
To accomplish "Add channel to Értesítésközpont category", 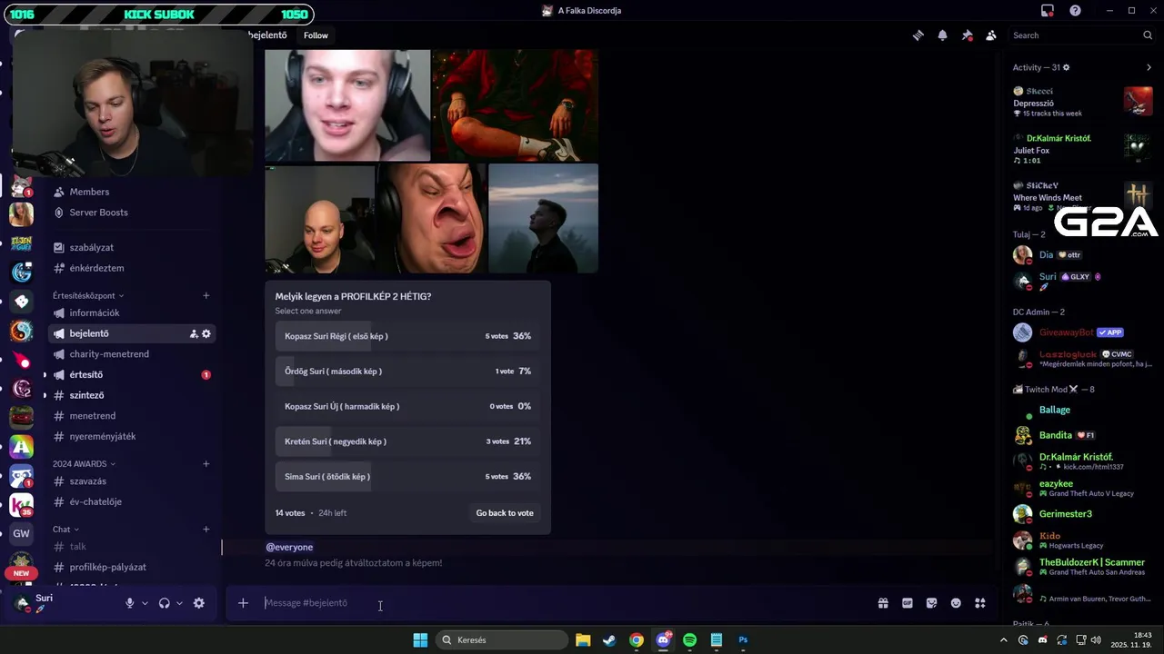I will click(206, 295).
